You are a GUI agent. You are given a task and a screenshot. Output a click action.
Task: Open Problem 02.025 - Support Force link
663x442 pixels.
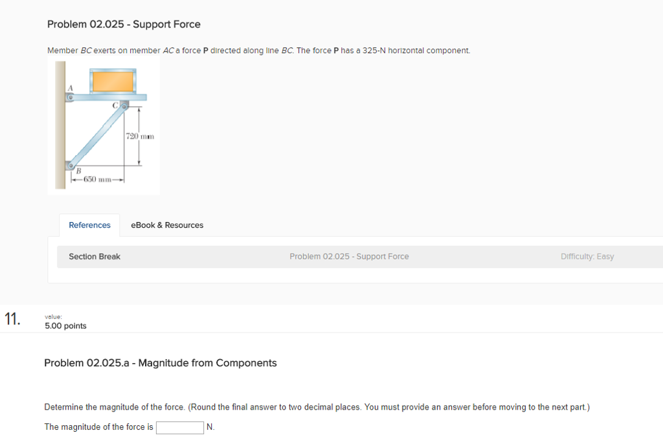click(349, 256)
